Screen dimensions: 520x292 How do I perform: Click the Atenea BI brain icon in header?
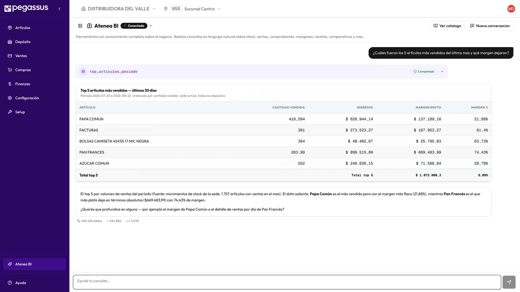pos(89,26)
